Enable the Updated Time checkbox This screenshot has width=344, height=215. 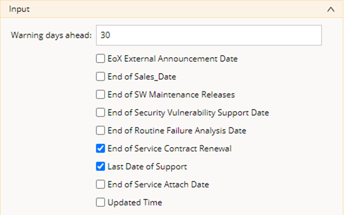[x=100, y=203]
